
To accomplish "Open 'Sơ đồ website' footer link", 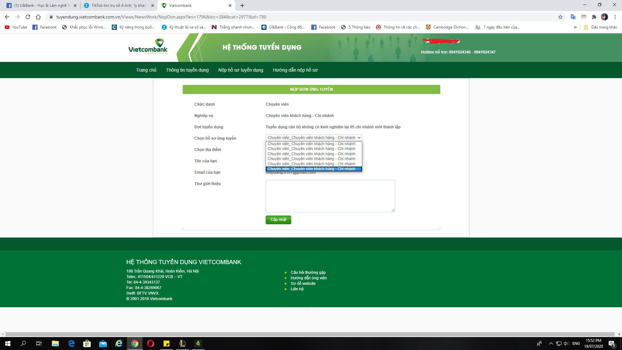I will [x=303, y=284].
